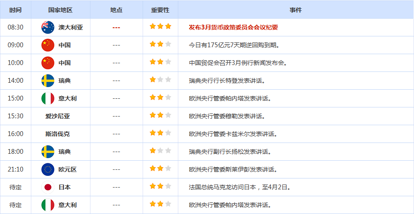Screen dimensions: 414x214
Task: Click the 斯洛伐克 country label
Action: [57, 134]
